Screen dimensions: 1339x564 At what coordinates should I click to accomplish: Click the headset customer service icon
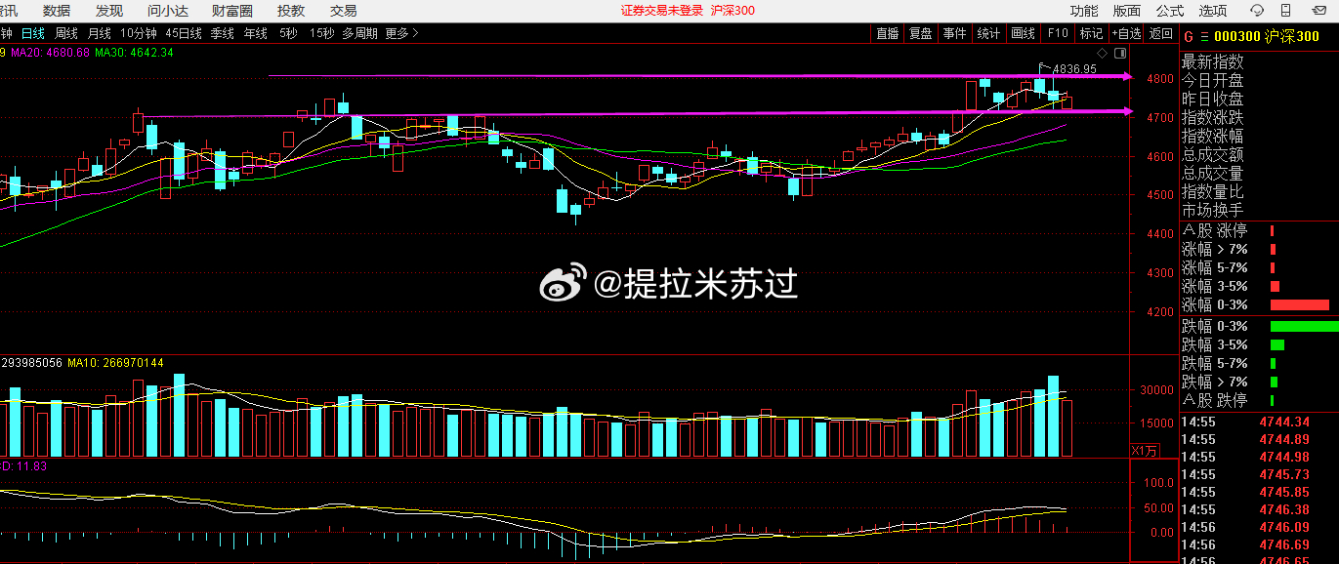pos(1258,10)
